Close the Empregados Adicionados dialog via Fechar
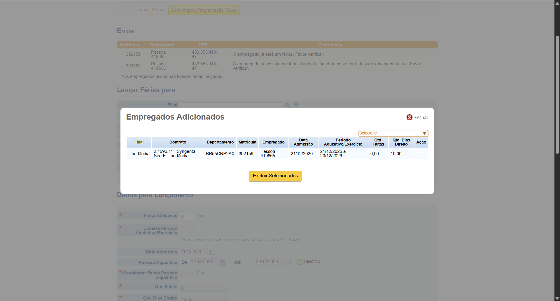This screenshot has height=301, width=560. pyautogui.click(x=417, y=118)
